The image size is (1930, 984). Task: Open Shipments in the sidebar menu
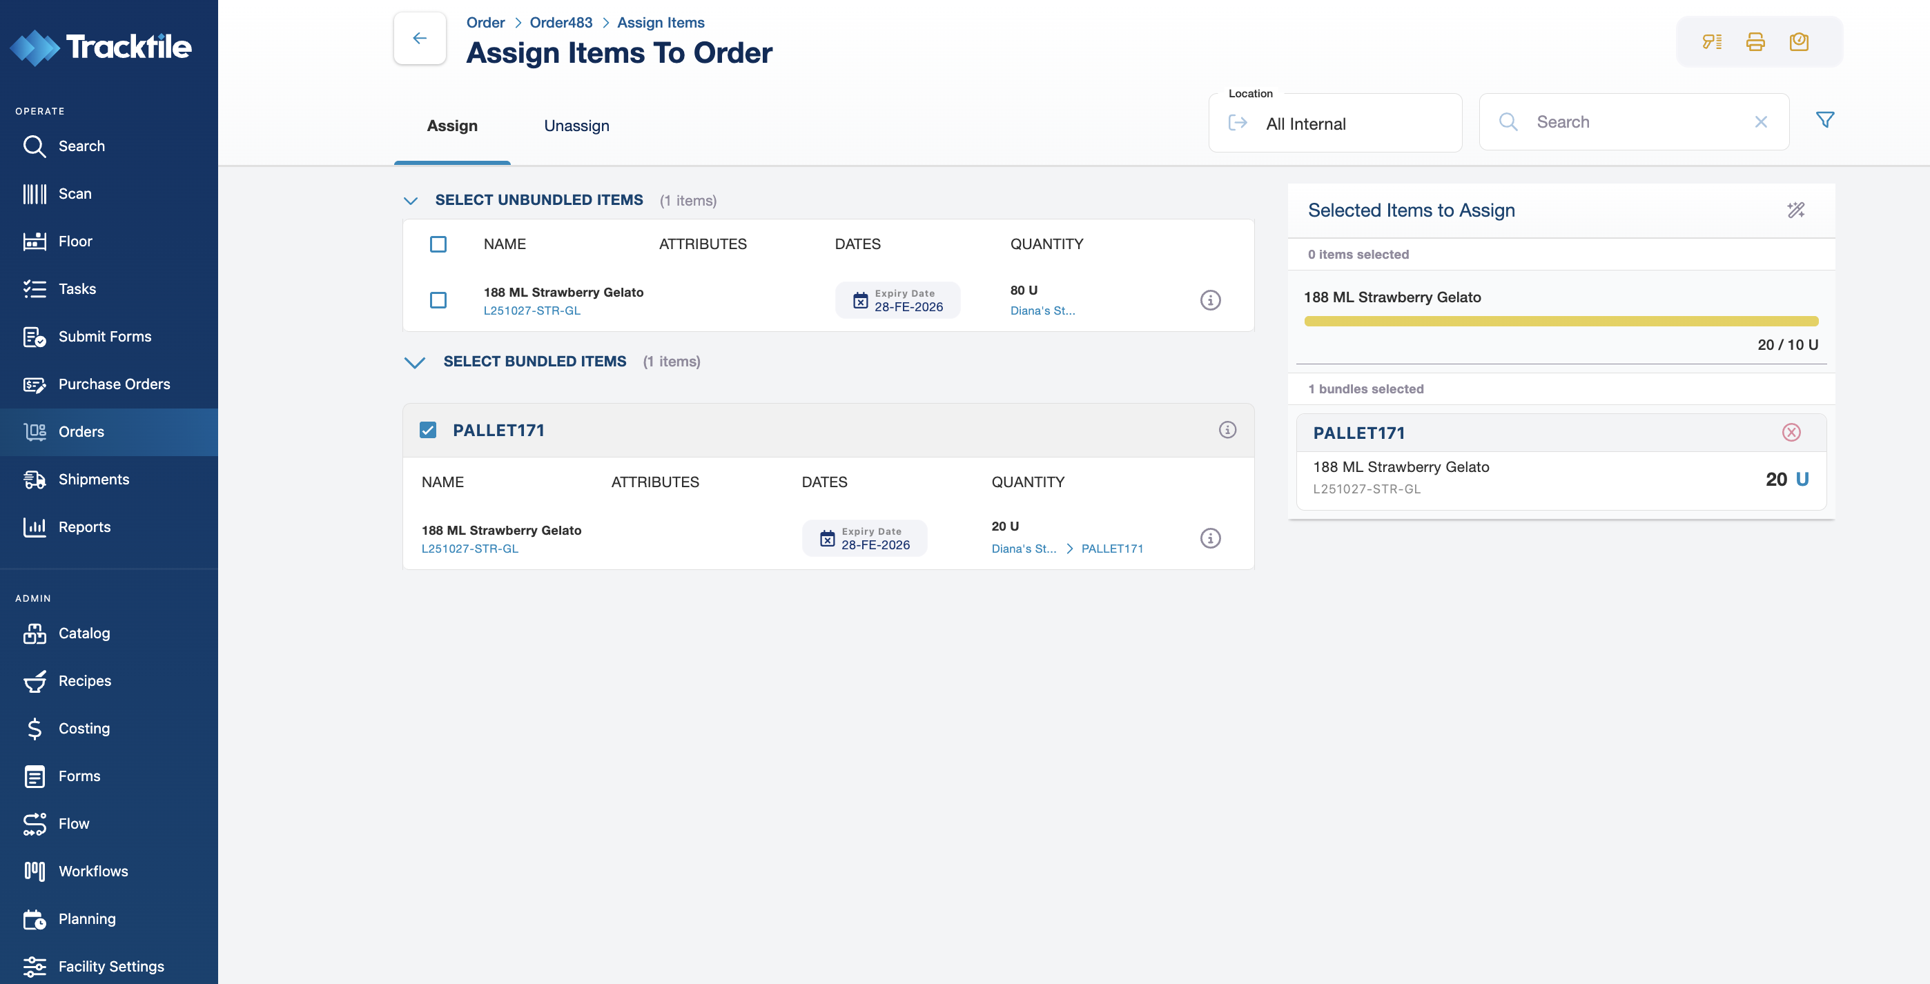tap(94, 480)
